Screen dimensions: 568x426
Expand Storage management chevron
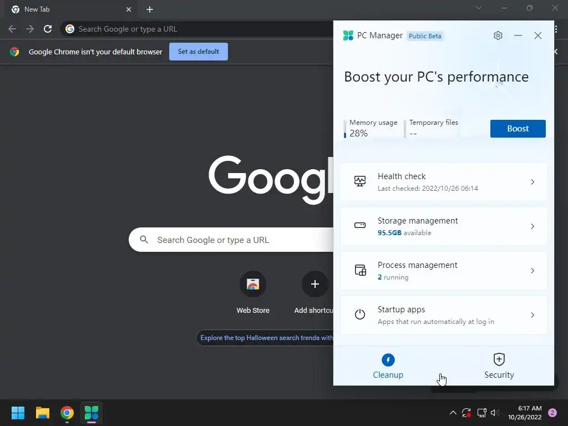point(532,226)
